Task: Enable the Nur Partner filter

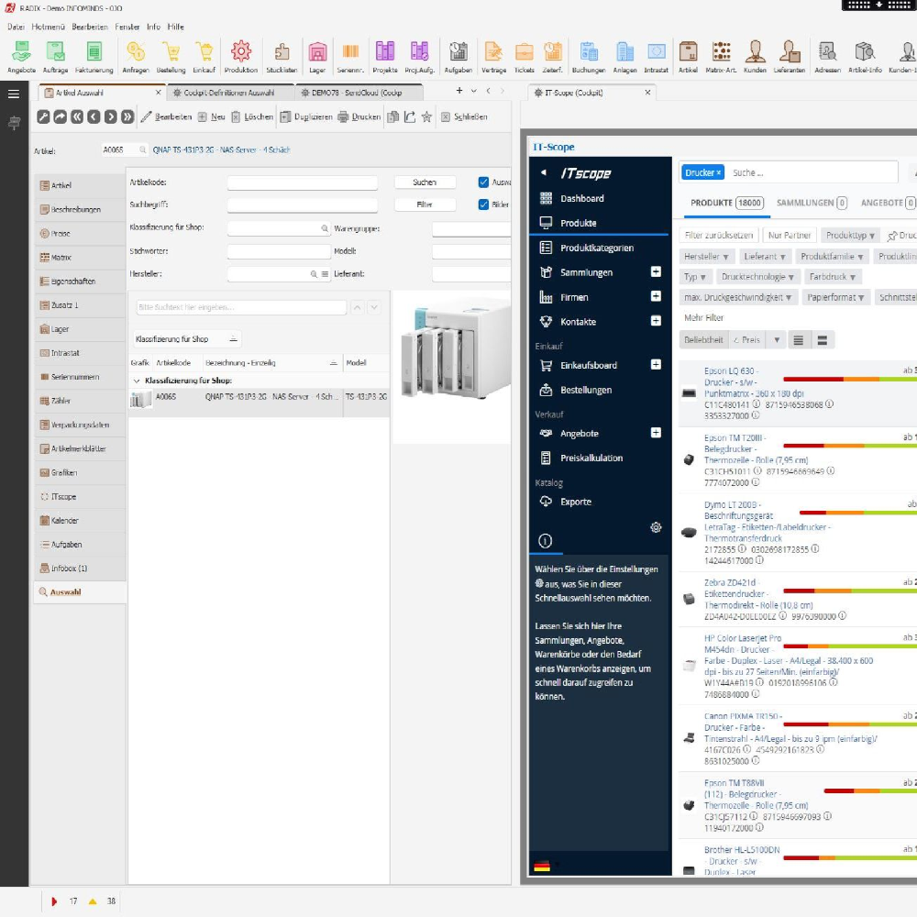Action: 790,235
